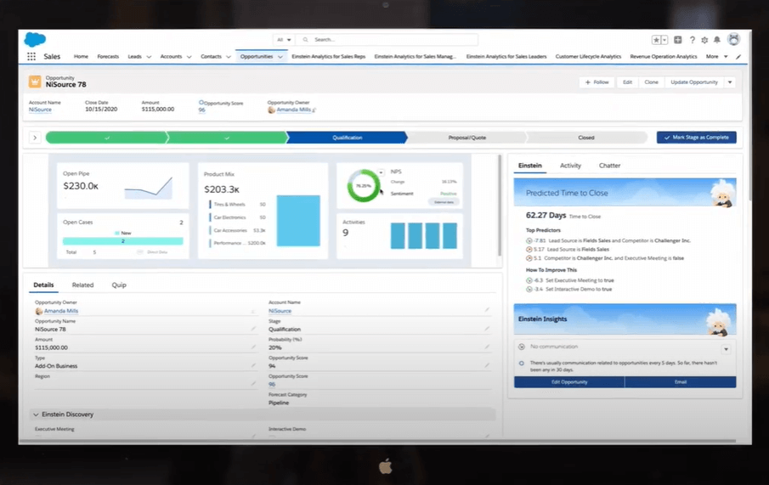Screen dimensions: 769x485
Task: Switch to the Quip tab
Action: pyautogui.click(x=119, y=285)
